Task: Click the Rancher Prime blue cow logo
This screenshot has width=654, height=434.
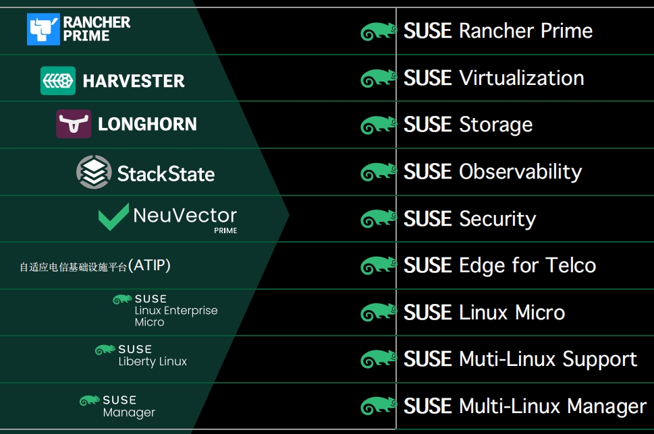Action: click(x=43, y=29)
